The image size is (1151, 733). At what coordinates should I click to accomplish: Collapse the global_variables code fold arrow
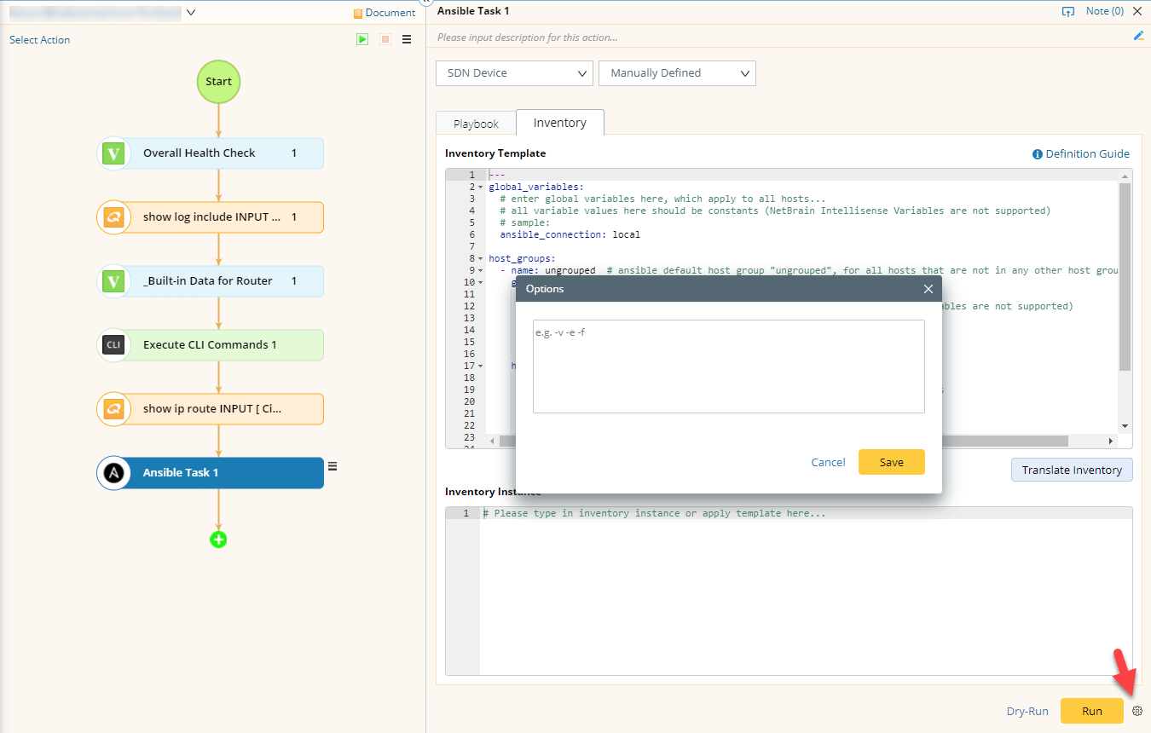[481, 187]
